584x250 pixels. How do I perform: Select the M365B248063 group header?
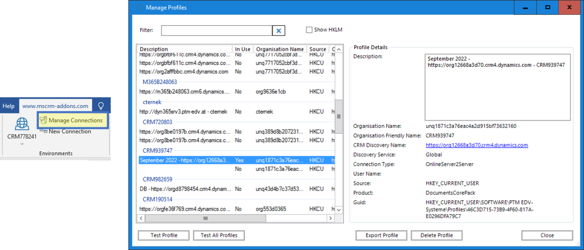pos(160,82)
